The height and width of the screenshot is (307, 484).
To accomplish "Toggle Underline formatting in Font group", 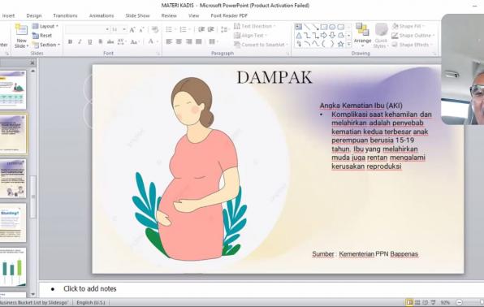I will [90, 41].
